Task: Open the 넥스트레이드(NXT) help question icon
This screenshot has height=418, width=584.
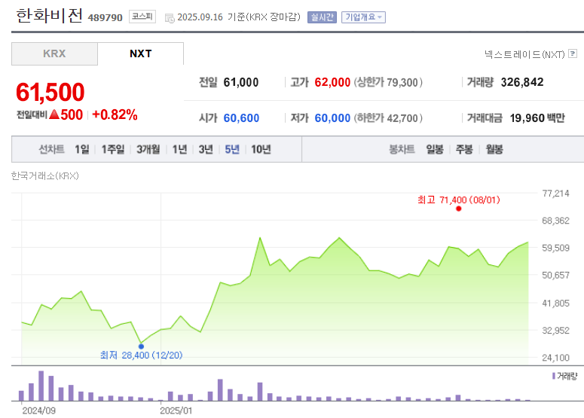Action: coord(573,54)
